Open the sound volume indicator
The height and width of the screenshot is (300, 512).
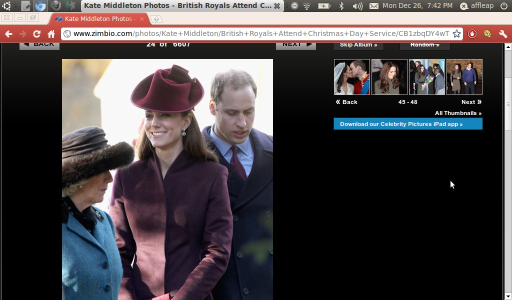coord(358,6)
